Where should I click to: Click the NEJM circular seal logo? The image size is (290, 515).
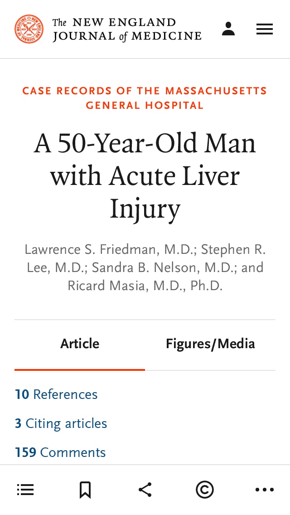[x=29, y=29]
